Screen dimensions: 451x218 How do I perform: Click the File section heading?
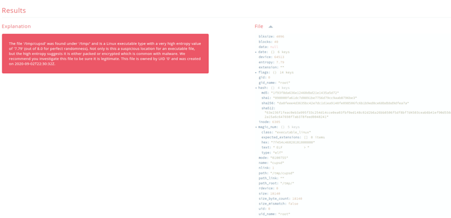pyautogui.click(x=259, y=26)
